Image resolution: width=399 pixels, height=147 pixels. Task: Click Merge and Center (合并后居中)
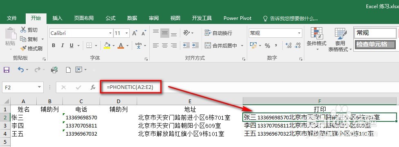pyautogui.click(x=221, y=45)
